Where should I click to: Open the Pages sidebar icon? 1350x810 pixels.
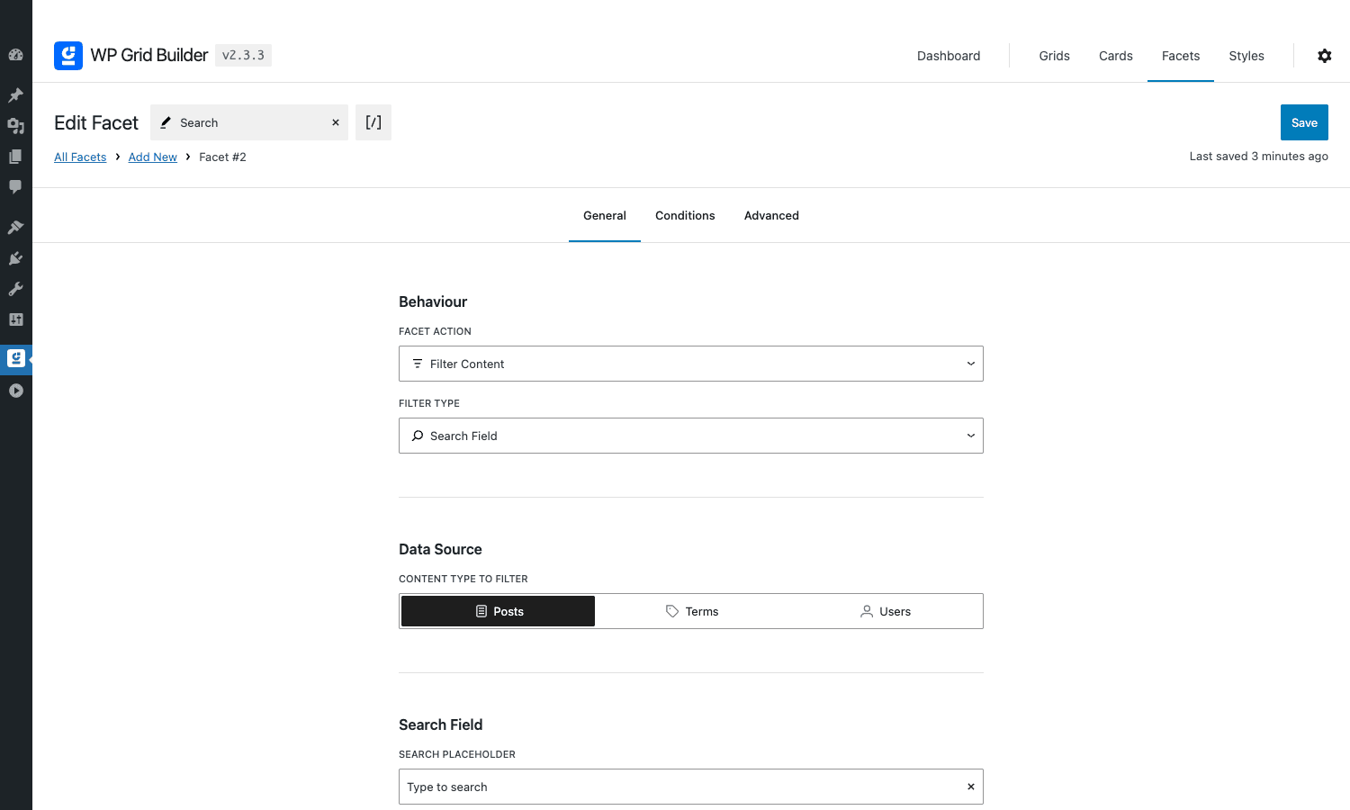point(15,157)
